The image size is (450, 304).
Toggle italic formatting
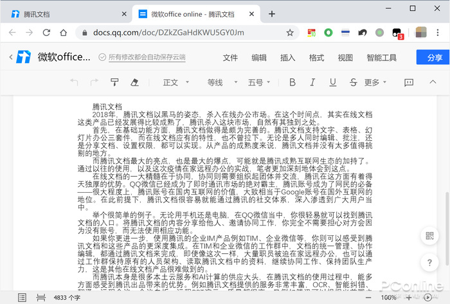[312, 82]
